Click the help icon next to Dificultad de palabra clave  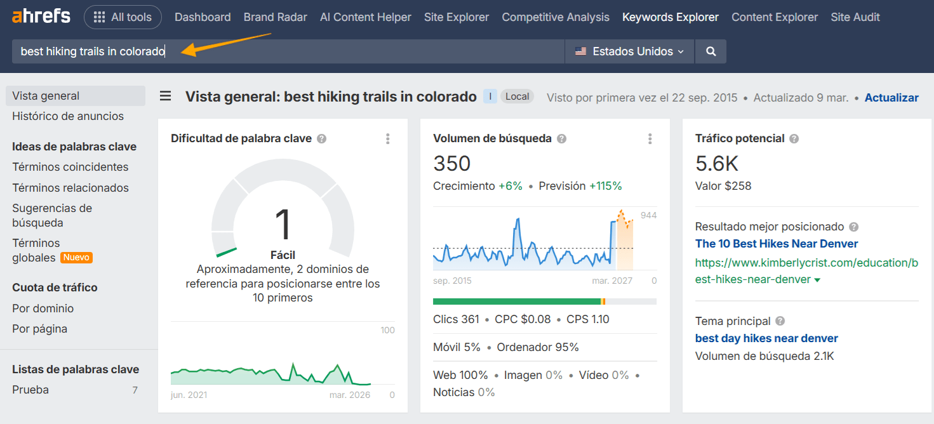321,138
